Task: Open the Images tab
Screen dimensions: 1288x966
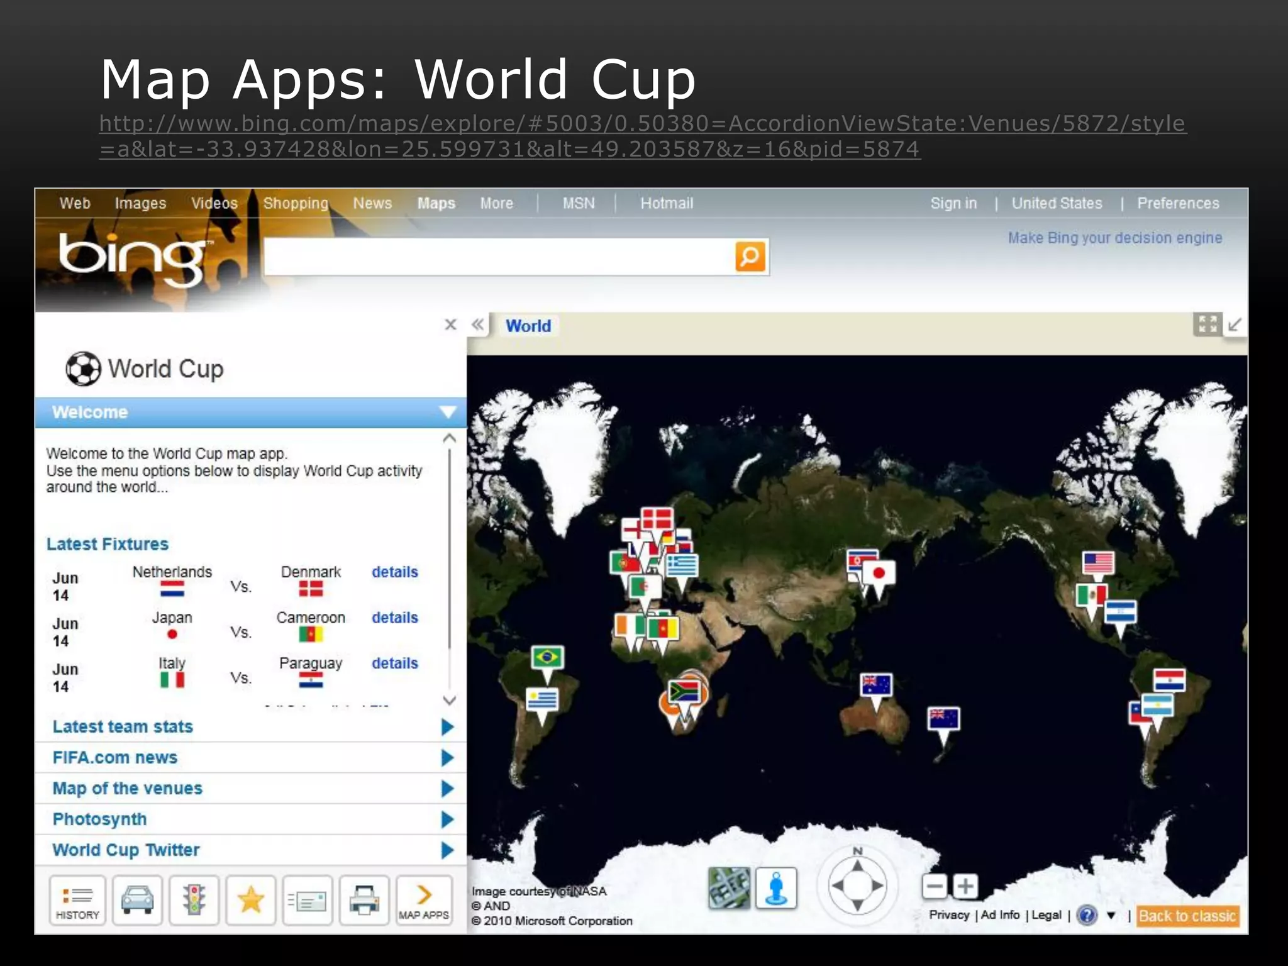Action: pyautogui.click(x=140, y=203)
